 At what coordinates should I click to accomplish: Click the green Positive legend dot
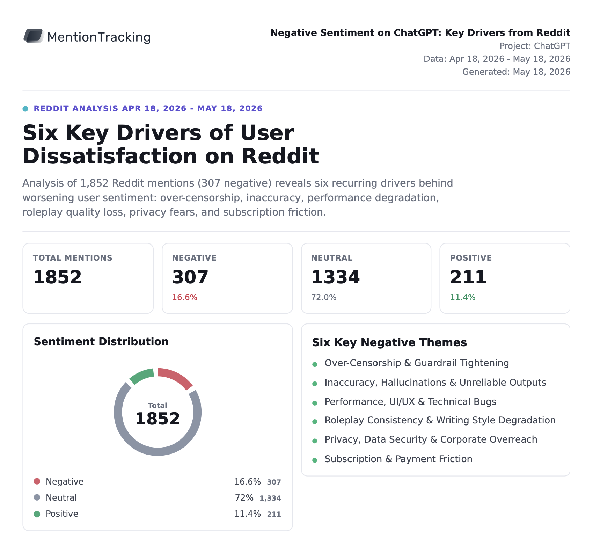click(37, 514)
